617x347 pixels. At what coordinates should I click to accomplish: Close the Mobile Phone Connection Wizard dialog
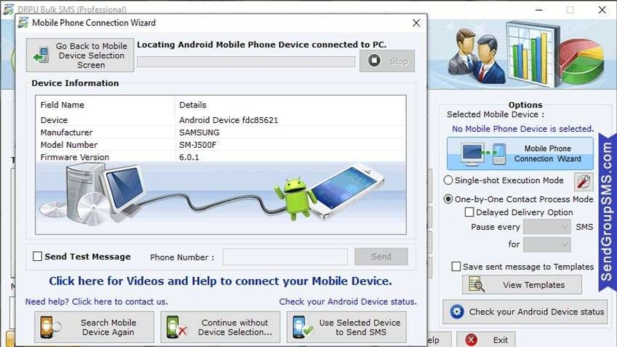point(416,23)
